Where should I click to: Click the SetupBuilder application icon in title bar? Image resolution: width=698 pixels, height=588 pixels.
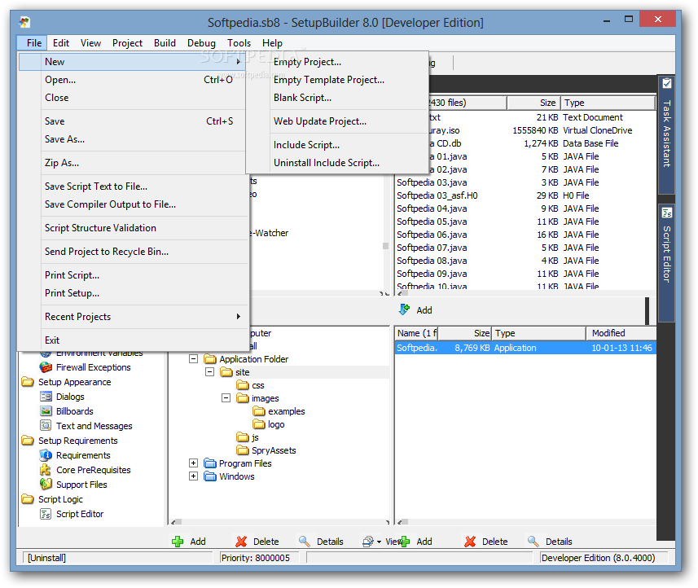click(x=25, y=22)
